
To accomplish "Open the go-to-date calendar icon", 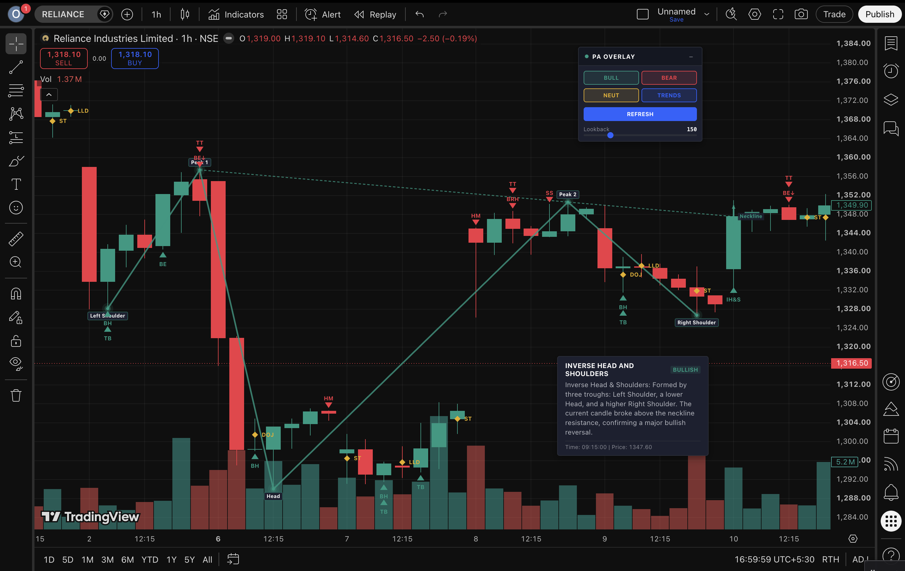I will tap(233, 559).
